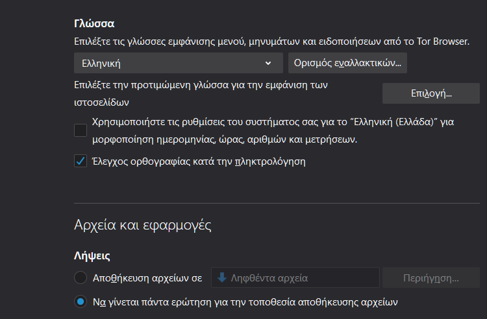Click the chevron arrow in language dropdown
This screenshot has height=319, width=487.
(x=268, y=64)
